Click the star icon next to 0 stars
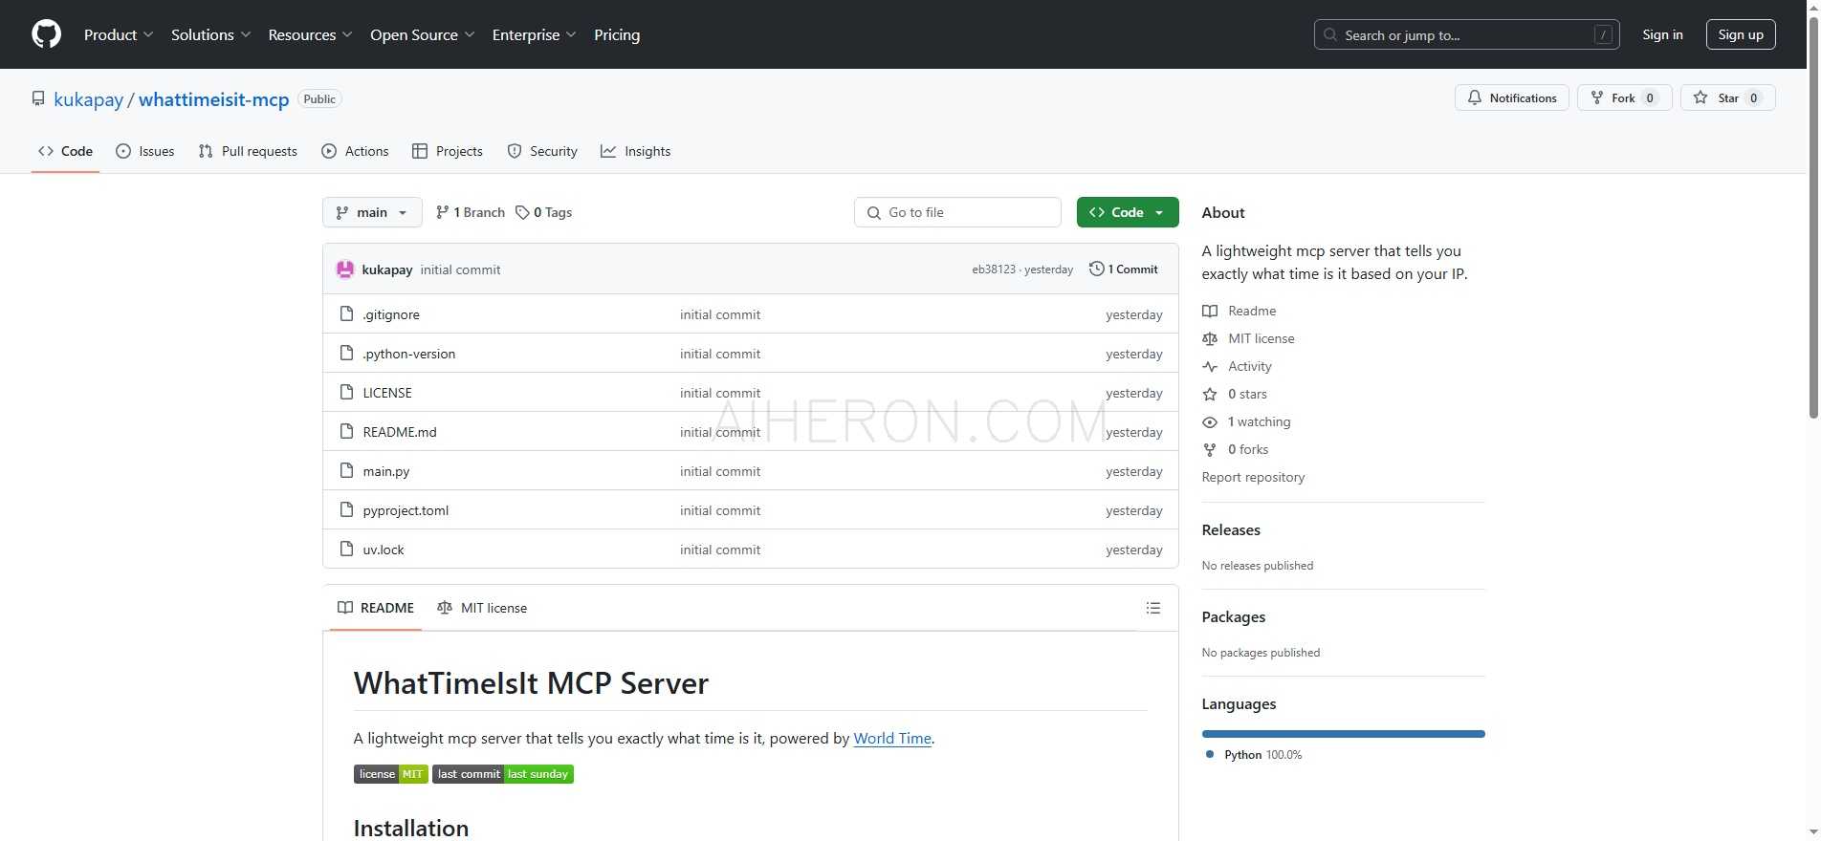 (1210, 394)
